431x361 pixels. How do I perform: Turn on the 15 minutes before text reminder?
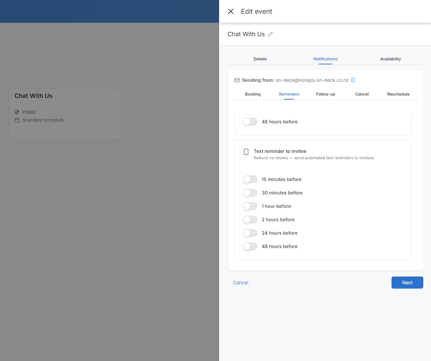tap(250, 179)
